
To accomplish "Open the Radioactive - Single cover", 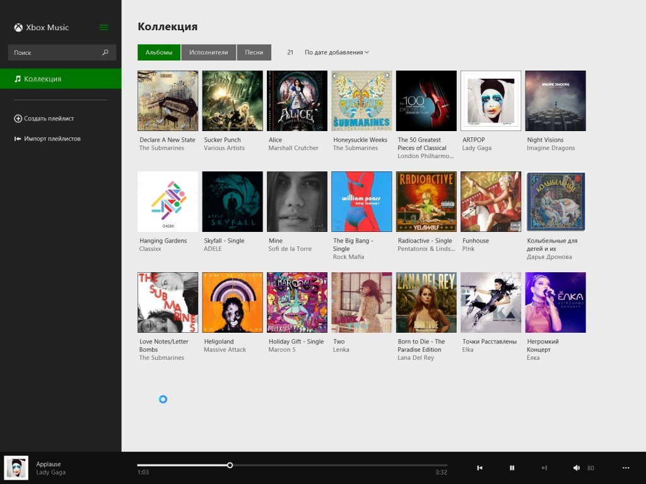I will pyautogui.click(x=426, y=202).
